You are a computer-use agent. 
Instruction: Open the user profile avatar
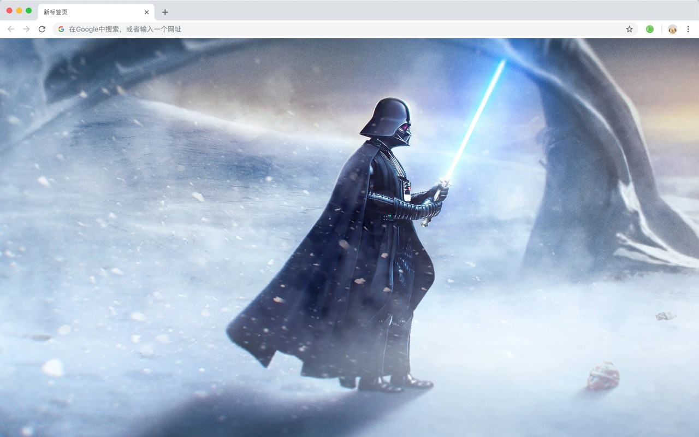pos(672,29)
